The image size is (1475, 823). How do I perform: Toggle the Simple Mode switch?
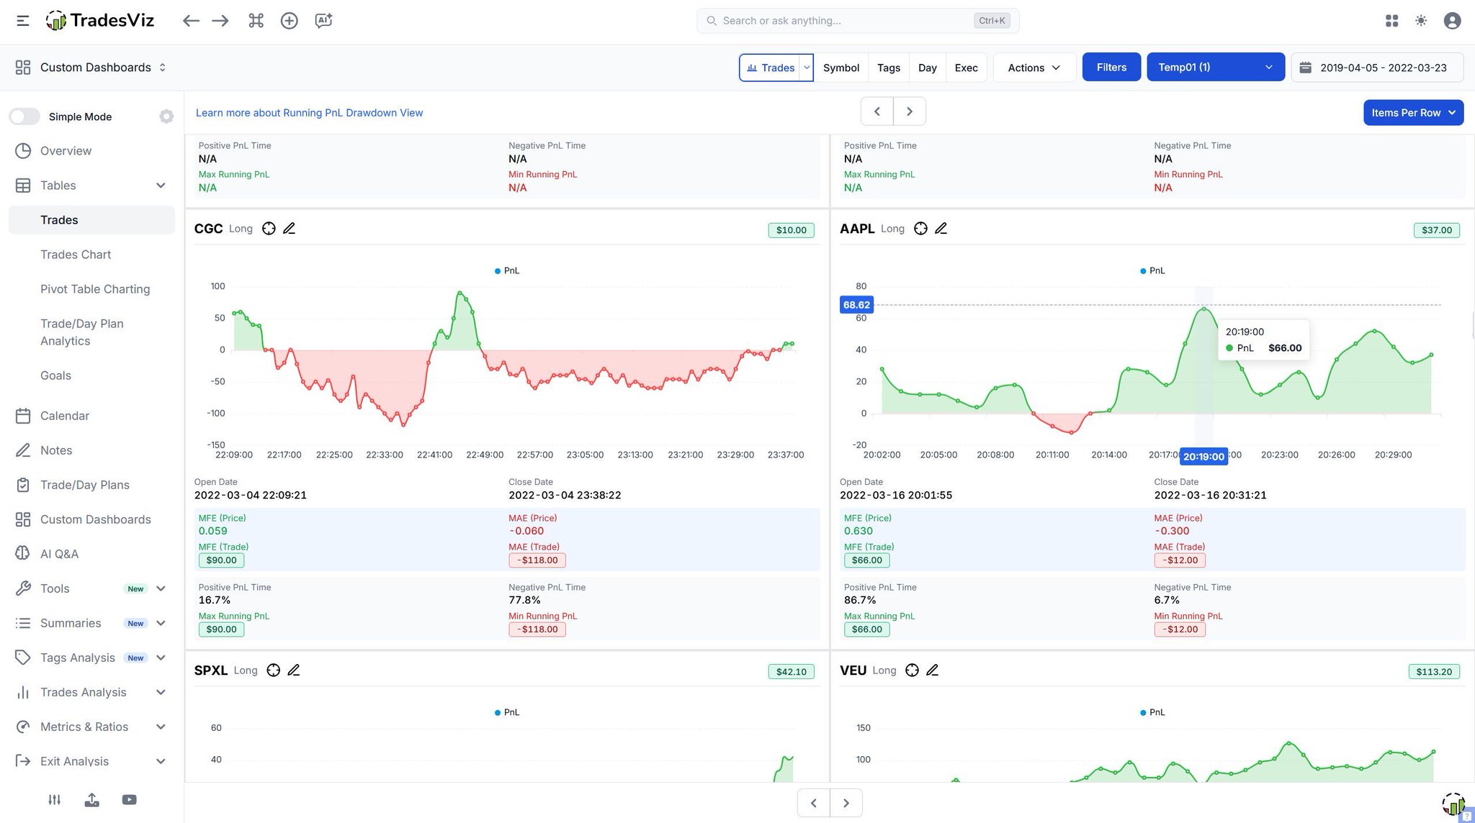24,117
